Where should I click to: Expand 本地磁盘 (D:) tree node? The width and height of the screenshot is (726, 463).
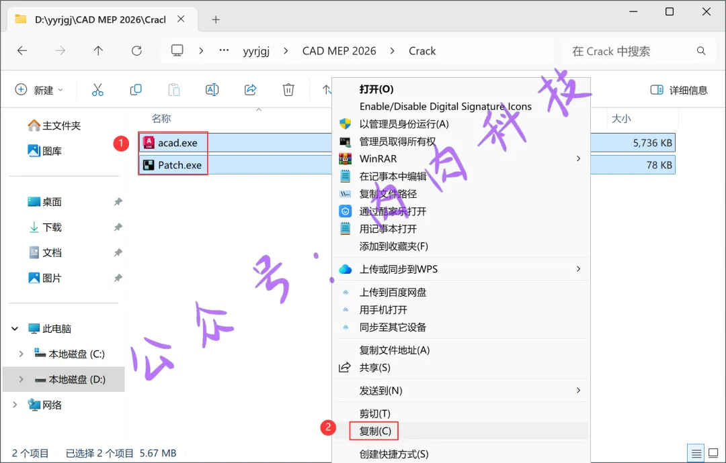click(x=22, y=379)
